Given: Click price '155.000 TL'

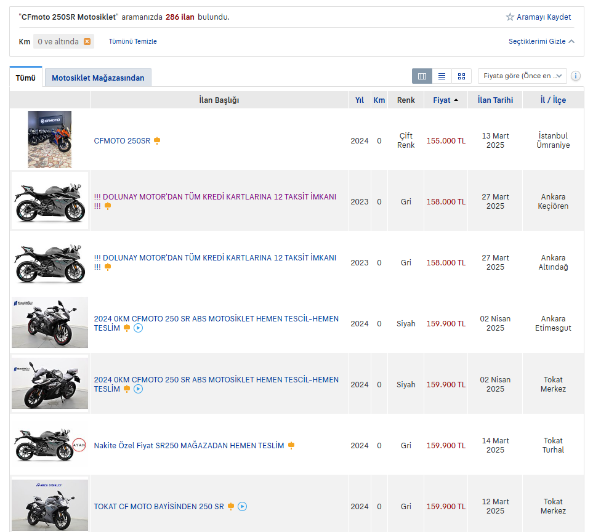Looking at the screenshot, I should 446,140.
